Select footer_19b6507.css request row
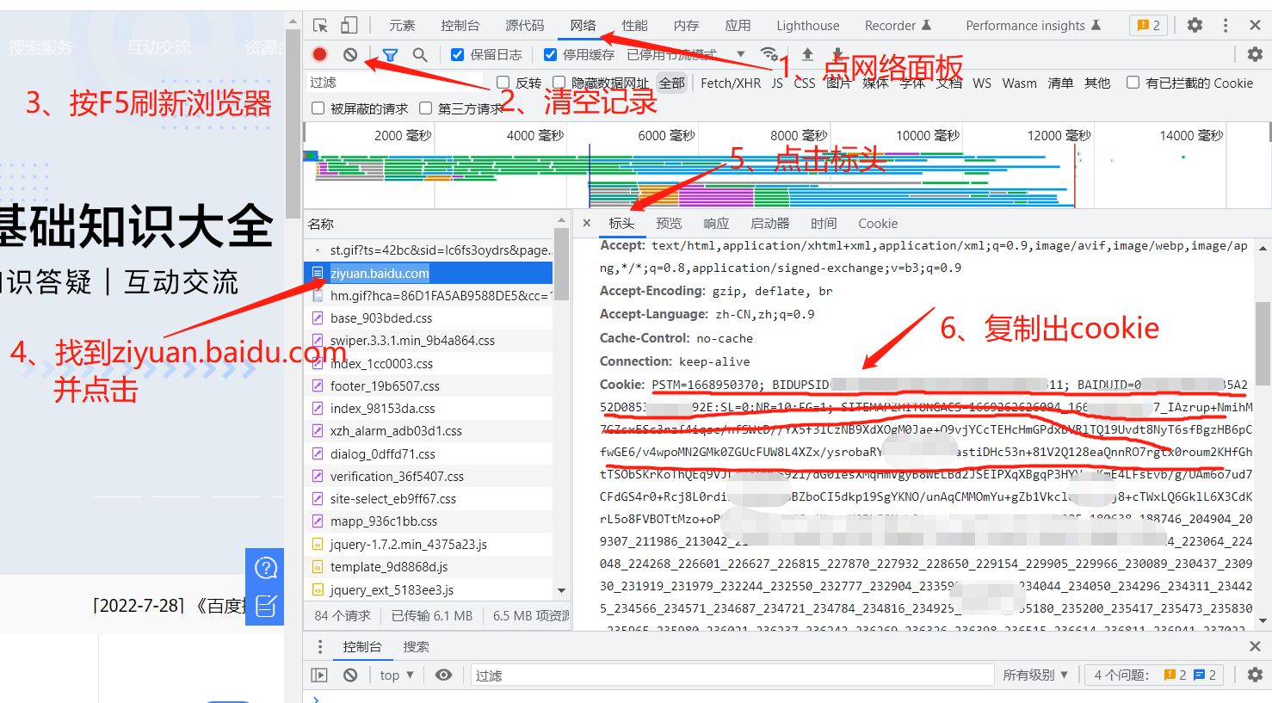 pos(429,386)
